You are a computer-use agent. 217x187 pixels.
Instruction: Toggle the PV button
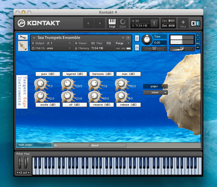[198, 47]
